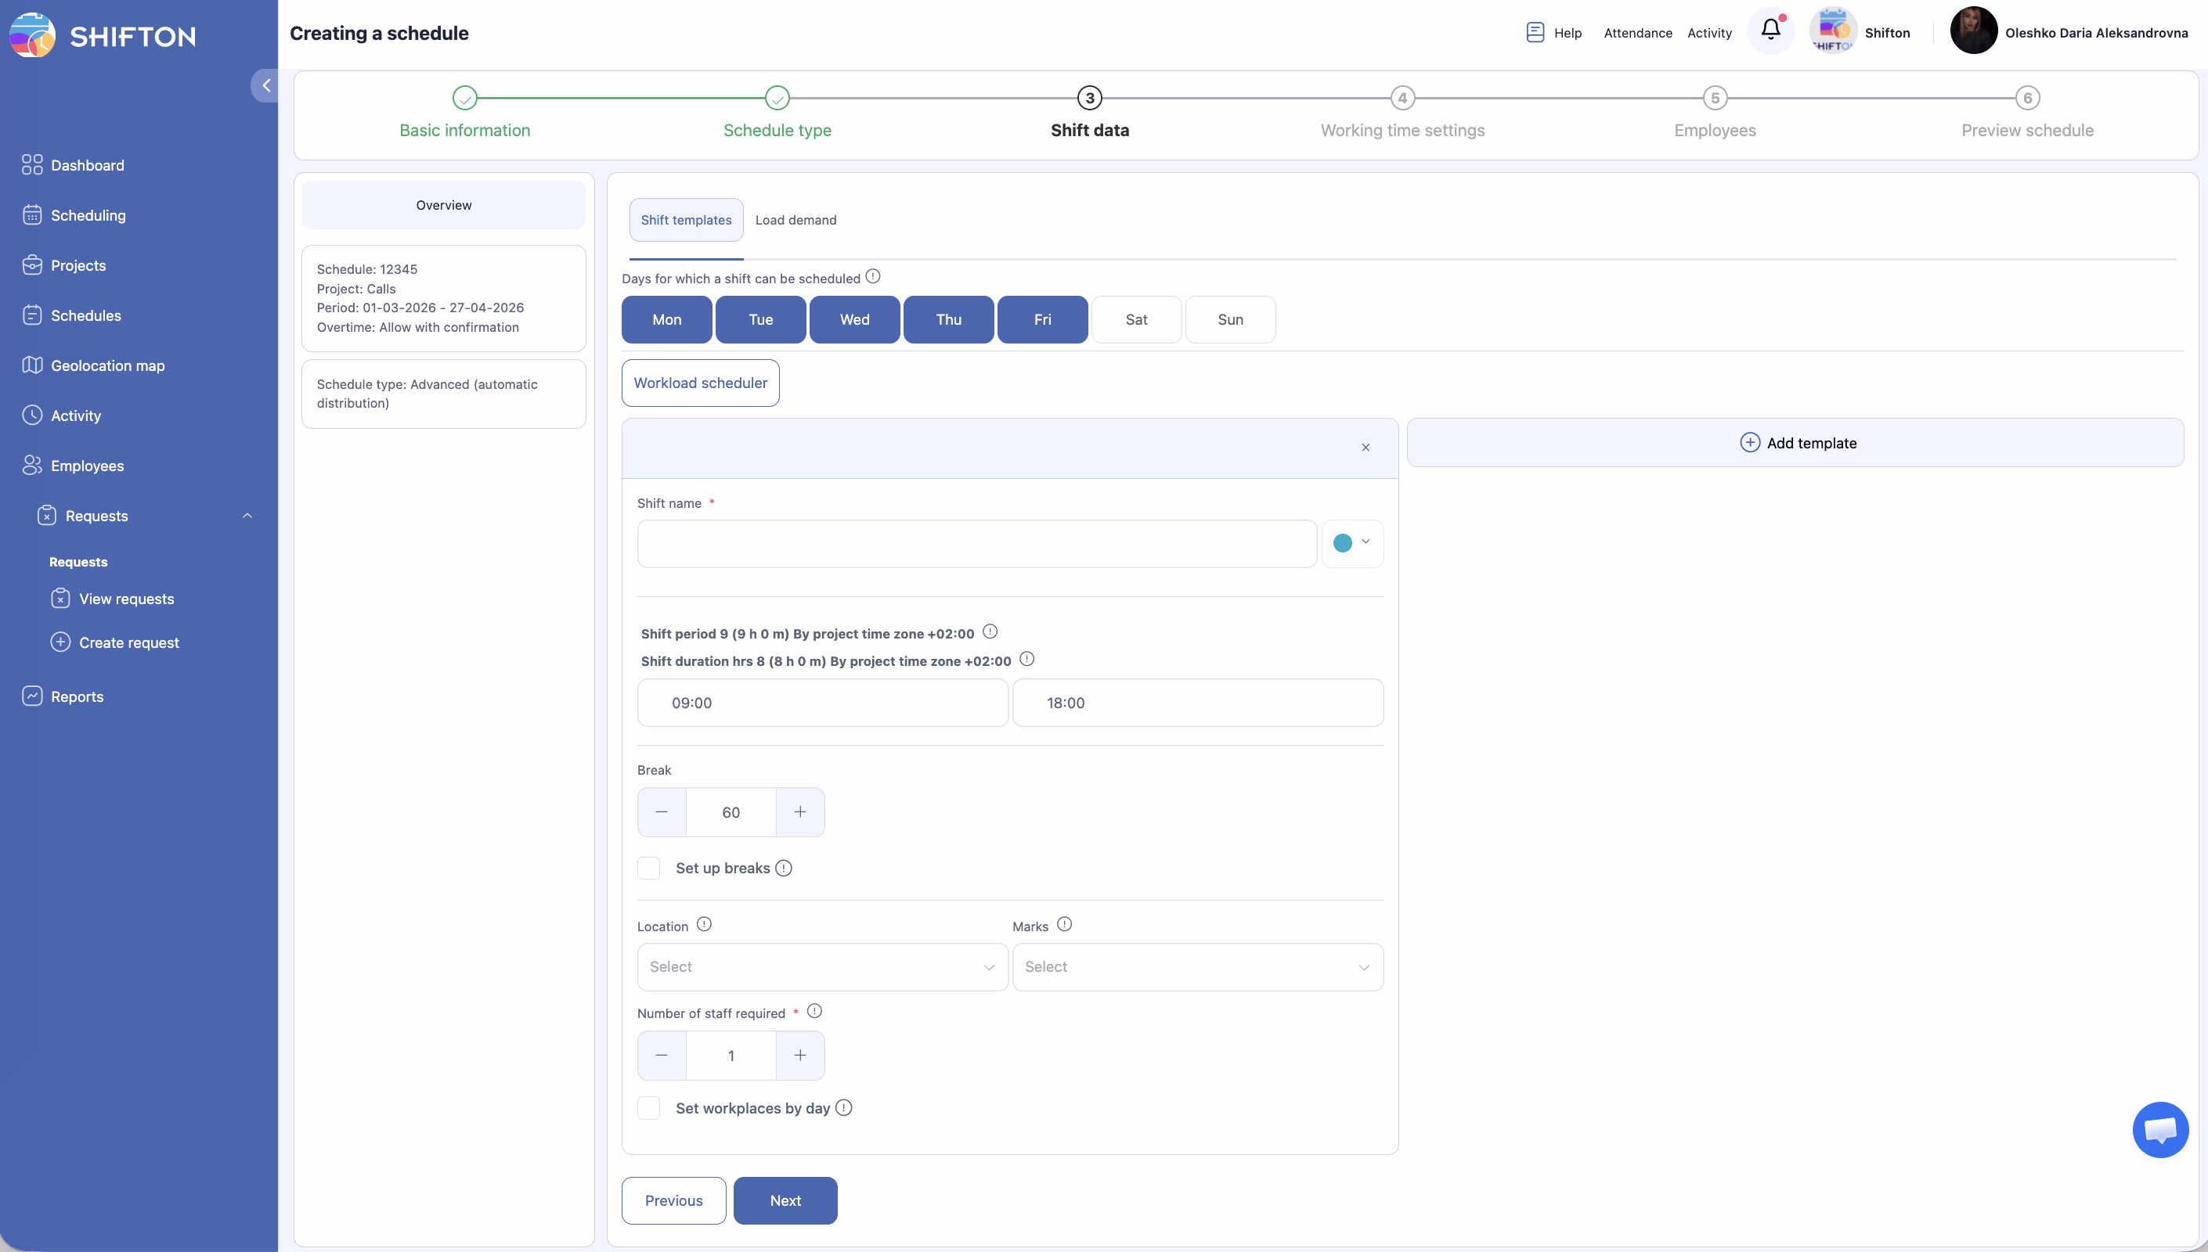The width and height of the screenshot is (2208, 1252).
Task: Open the Location select dropdown
Action: pos(822,967)
